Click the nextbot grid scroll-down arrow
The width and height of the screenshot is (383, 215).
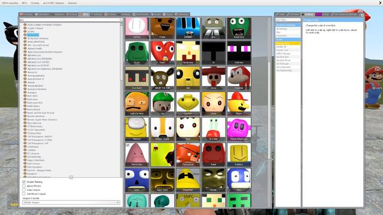(x=269, y=206)
